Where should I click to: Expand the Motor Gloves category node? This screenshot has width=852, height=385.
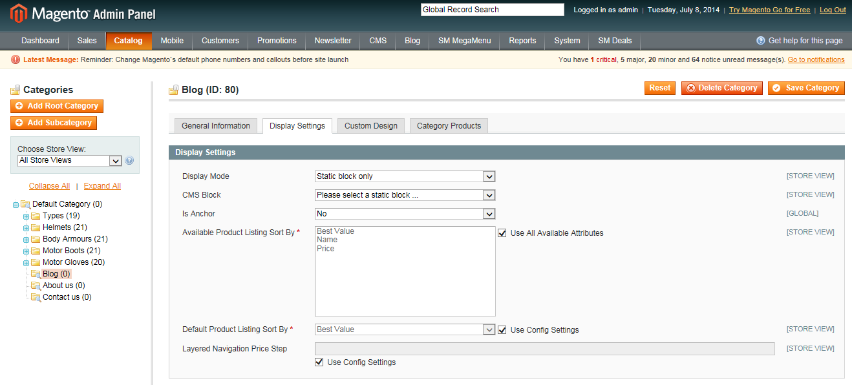26,263
